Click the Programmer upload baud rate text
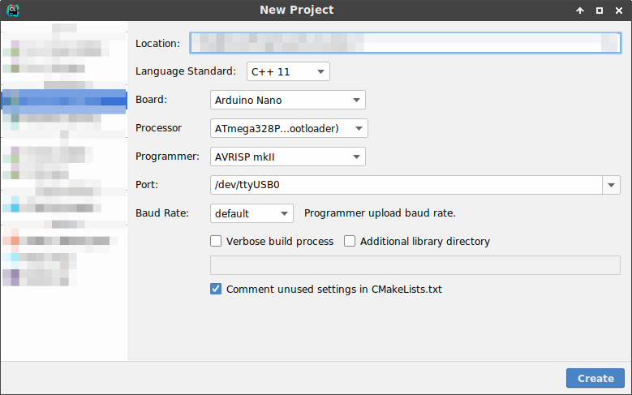The image size is (632, 395). (x=380, y=213)
